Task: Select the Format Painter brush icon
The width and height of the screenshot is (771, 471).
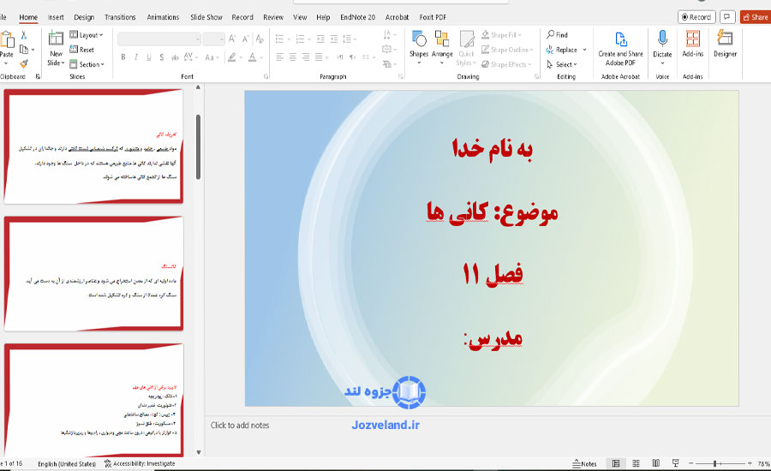Action: point(23,64)
